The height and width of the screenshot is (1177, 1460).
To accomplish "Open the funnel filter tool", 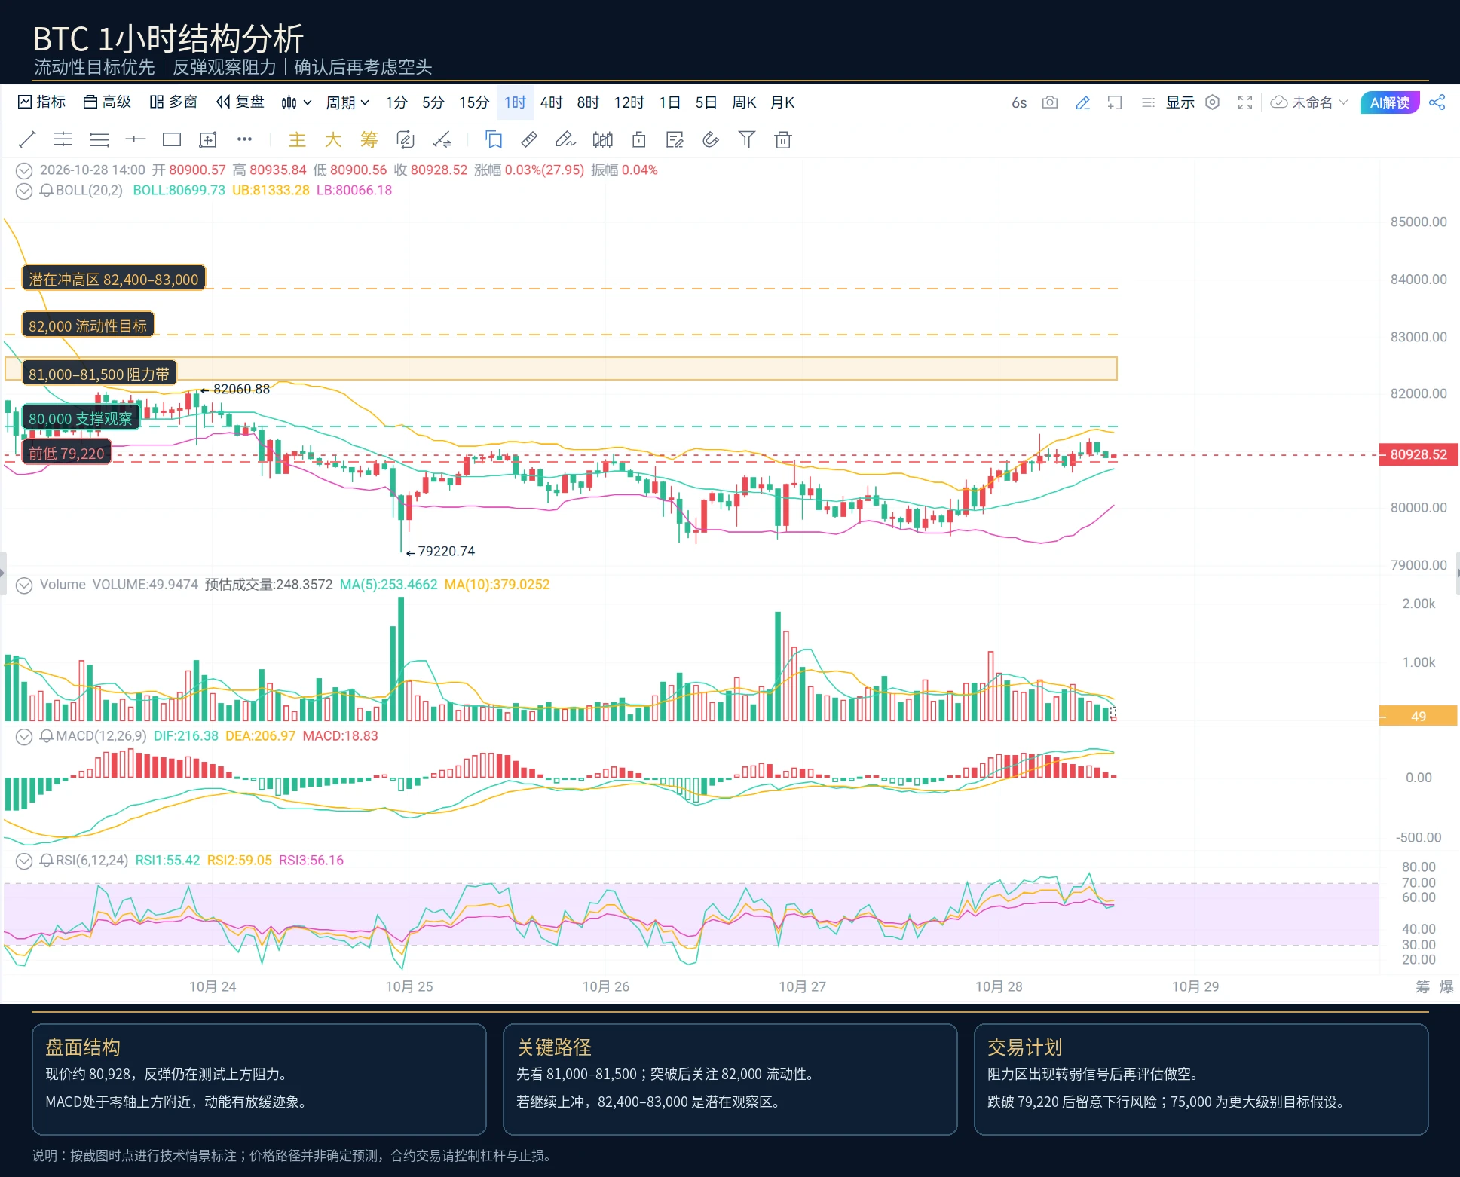I will pyautogui.click(x=746, y=139).
